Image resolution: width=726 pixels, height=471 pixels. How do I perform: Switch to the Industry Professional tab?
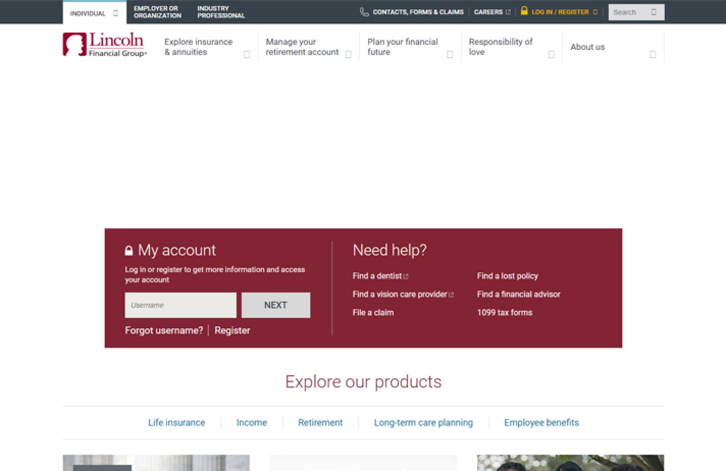(x=221, y=12)
